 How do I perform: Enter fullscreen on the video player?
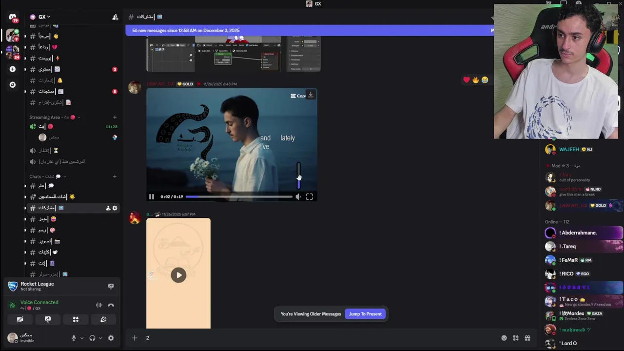tap(310, 197)
